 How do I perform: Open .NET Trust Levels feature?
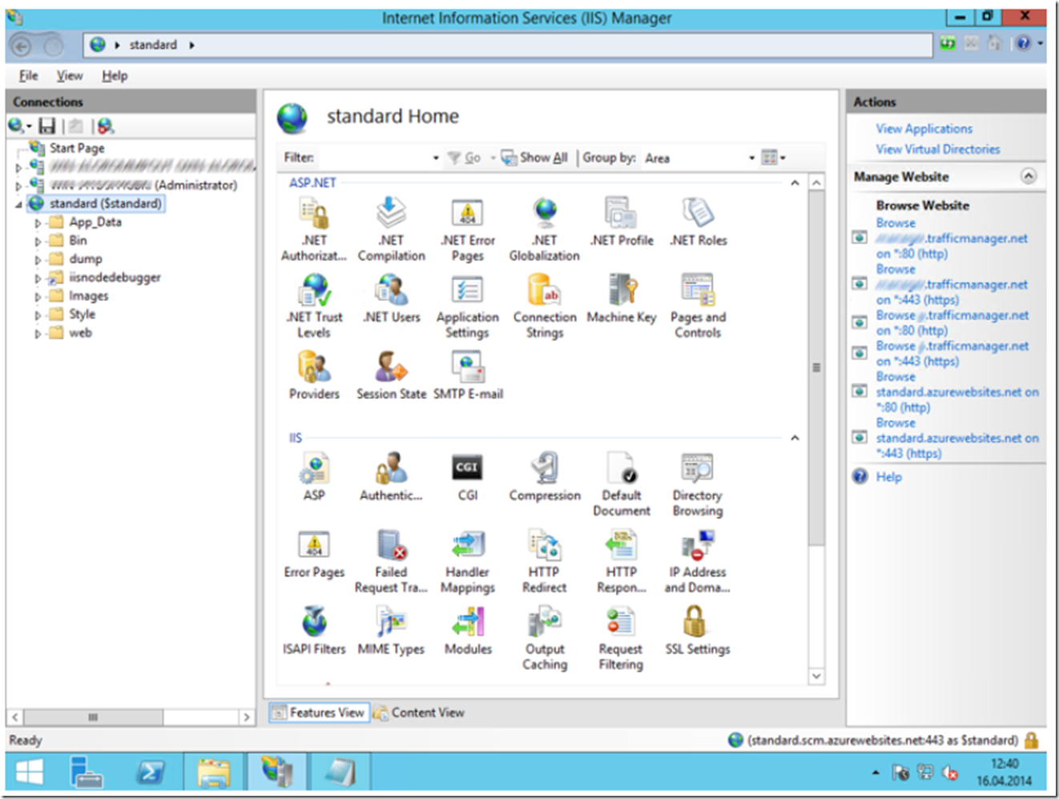coord(314,307)
